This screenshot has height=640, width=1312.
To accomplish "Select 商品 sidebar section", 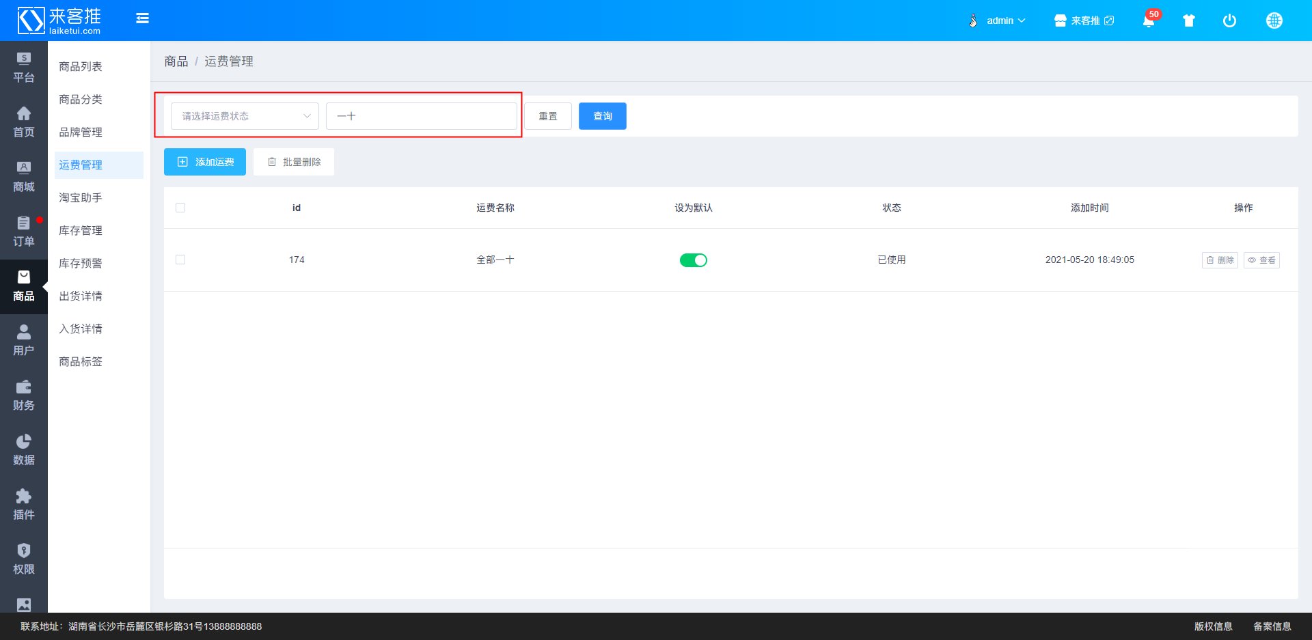I will click(24, 287).
